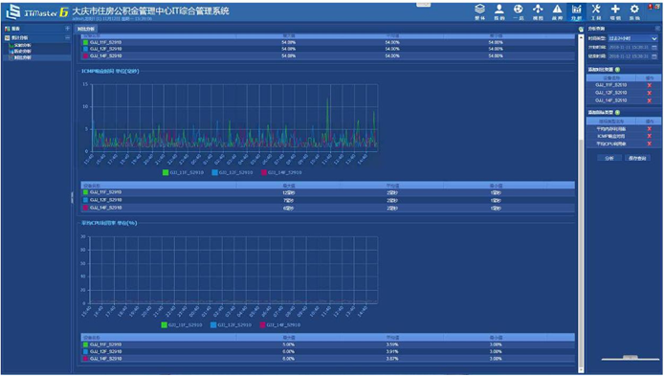Click the user profile icon in top toolbar
The width and height of the screenshot is (664, 377).
click(499, 11)
